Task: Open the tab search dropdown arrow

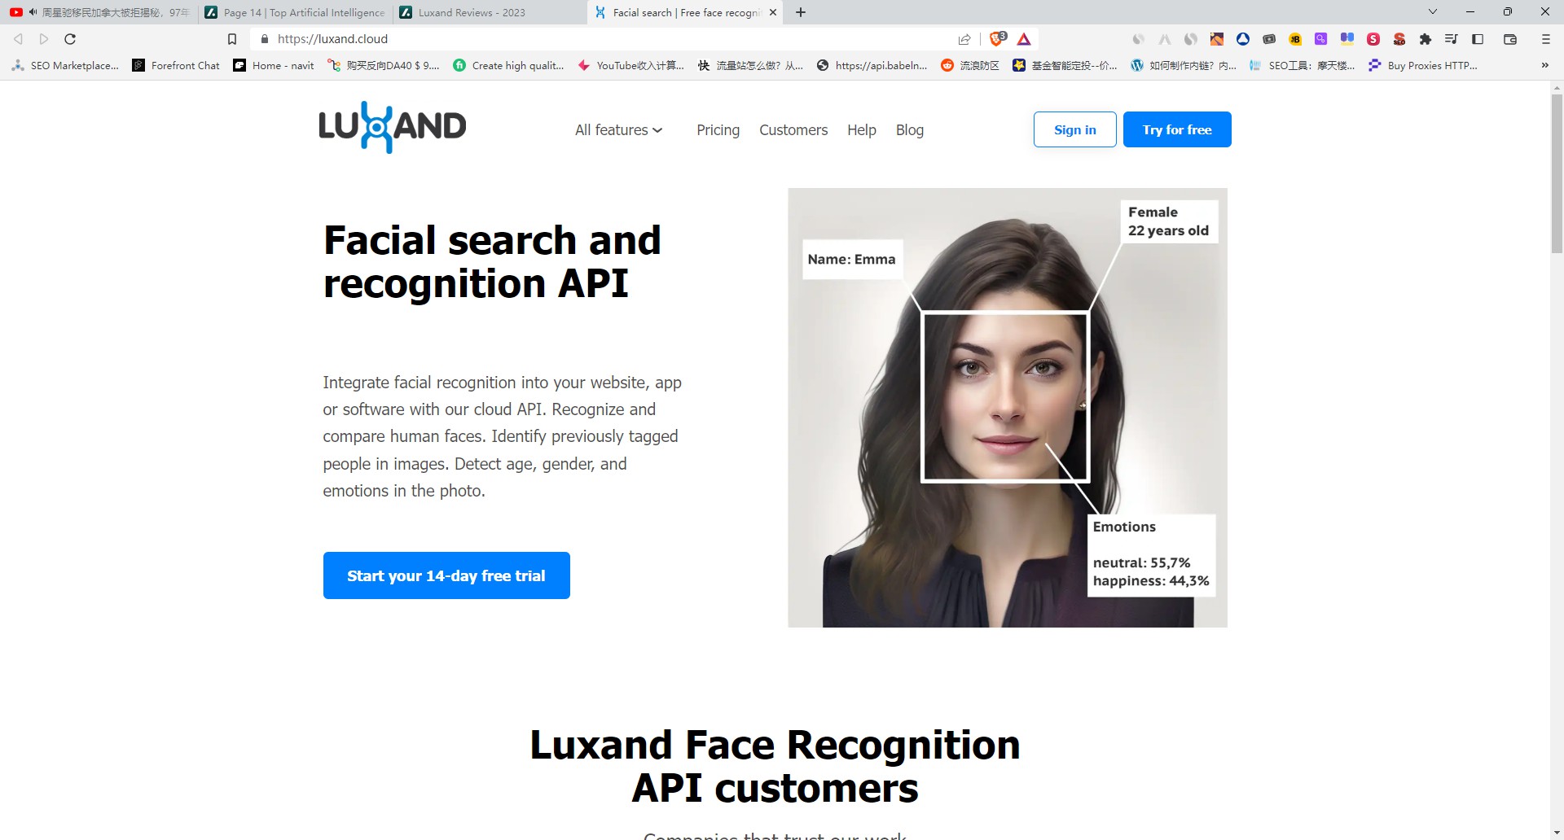Action: pos(1433,12)
